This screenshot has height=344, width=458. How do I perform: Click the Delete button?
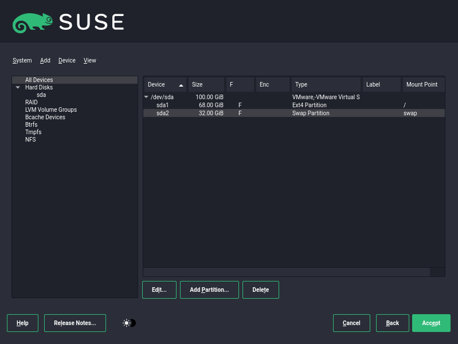[x=261, y=290]
